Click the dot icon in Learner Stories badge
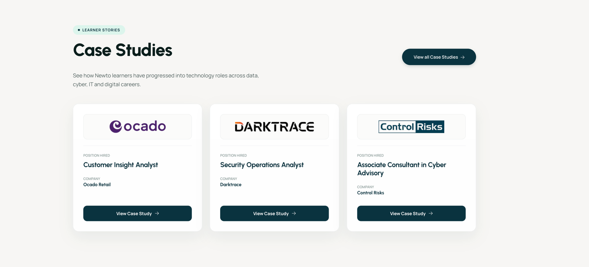Viewport: 589px width, 267px height. [79, 30]
